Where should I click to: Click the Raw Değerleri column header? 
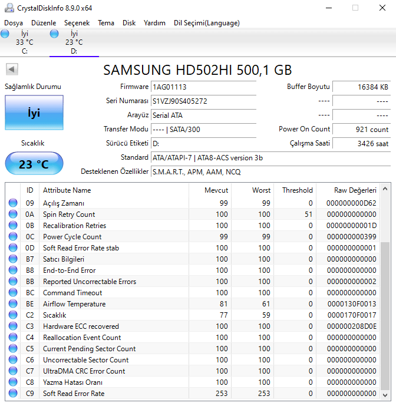(x=354, y=190)
